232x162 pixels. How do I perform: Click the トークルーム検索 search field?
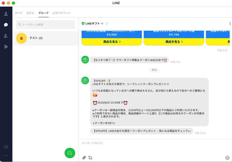(46, 24)
